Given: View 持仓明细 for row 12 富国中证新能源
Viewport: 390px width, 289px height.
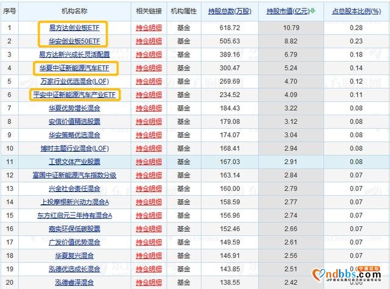Looking at the screenshot, I should pos(149,175).
